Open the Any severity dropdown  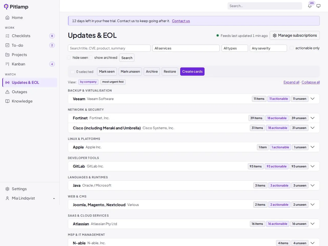point(268,48)
